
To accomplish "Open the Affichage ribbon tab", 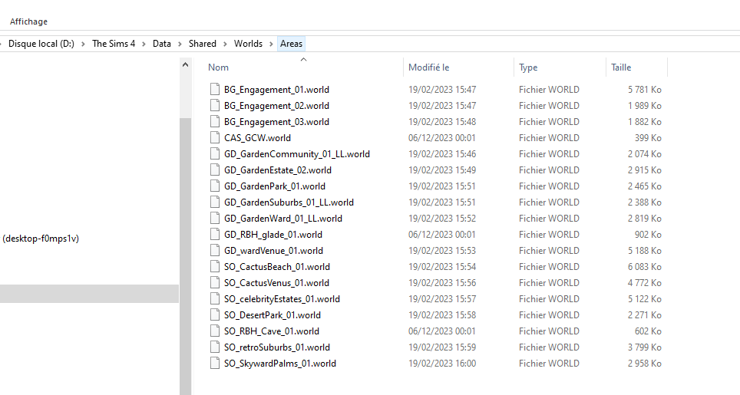I will (28, 21).
